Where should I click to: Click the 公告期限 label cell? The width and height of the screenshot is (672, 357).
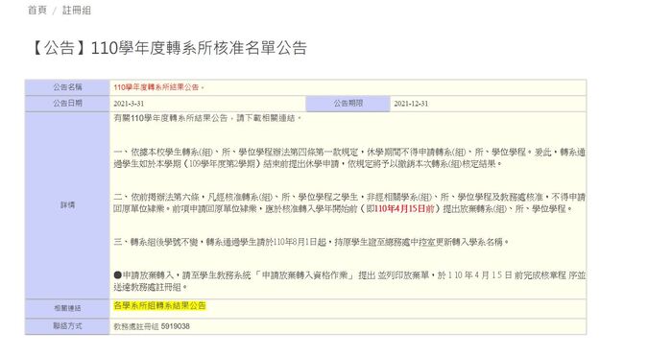click(348, 104)
